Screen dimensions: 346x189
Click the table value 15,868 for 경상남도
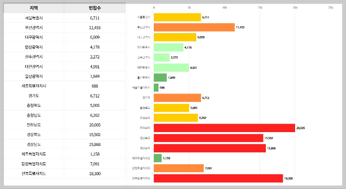[95, 144]
